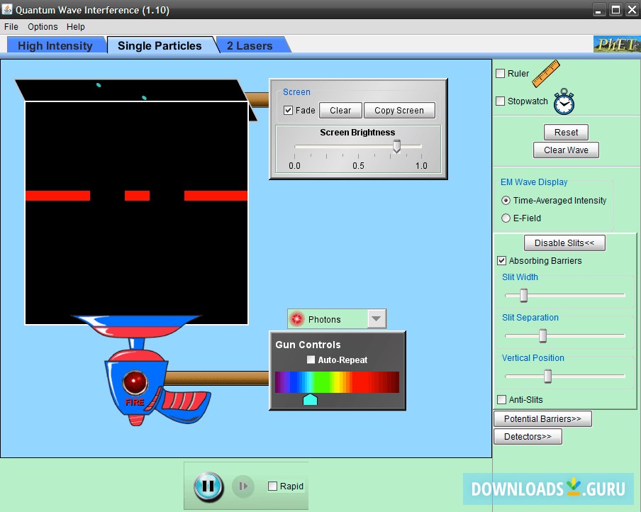The width and height of the screenshot is (641, 512).
Task: Select the Single Particles tab
Action: pos(160,45)
